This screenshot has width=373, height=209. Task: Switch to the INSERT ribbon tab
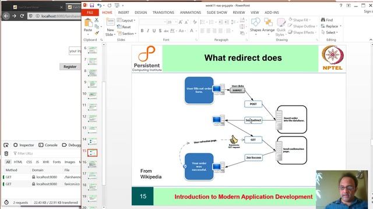click(x=124, y=13)
